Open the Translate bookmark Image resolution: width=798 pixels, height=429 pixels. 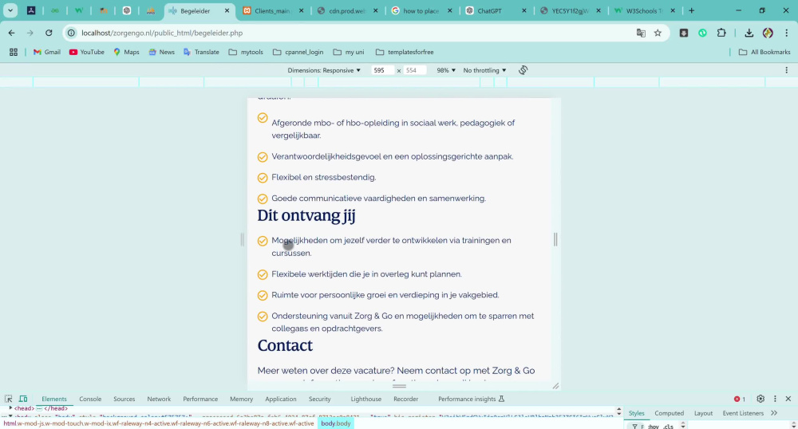[201, 52]
